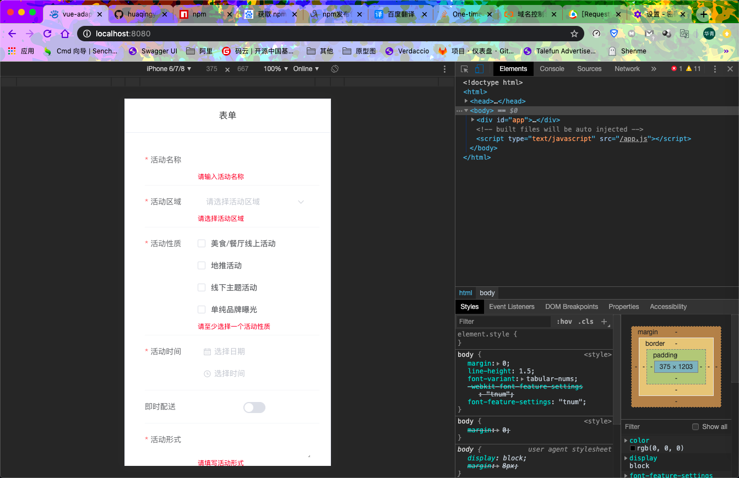Click the browser forward arrow

pyautogui.click(x=30, y=34)
